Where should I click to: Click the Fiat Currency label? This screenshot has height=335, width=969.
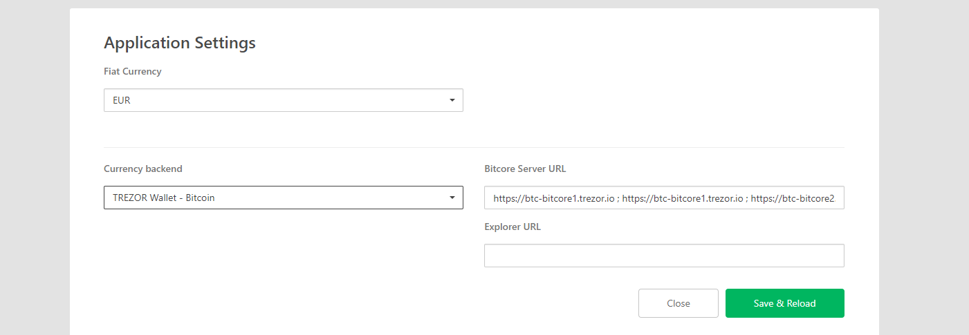pos(133,71)
